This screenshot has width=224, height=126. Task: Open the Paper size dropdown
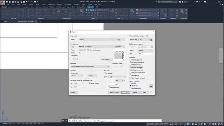pyautogui.click(x=90, y=66)
